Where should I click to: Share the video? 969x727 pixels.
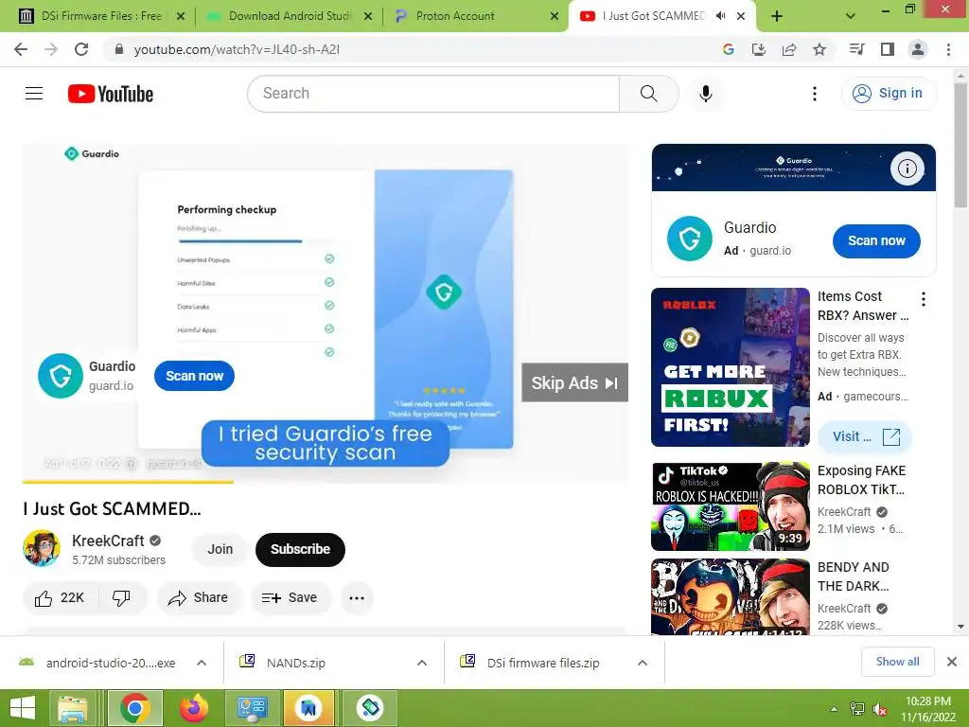tap(199, 598)
